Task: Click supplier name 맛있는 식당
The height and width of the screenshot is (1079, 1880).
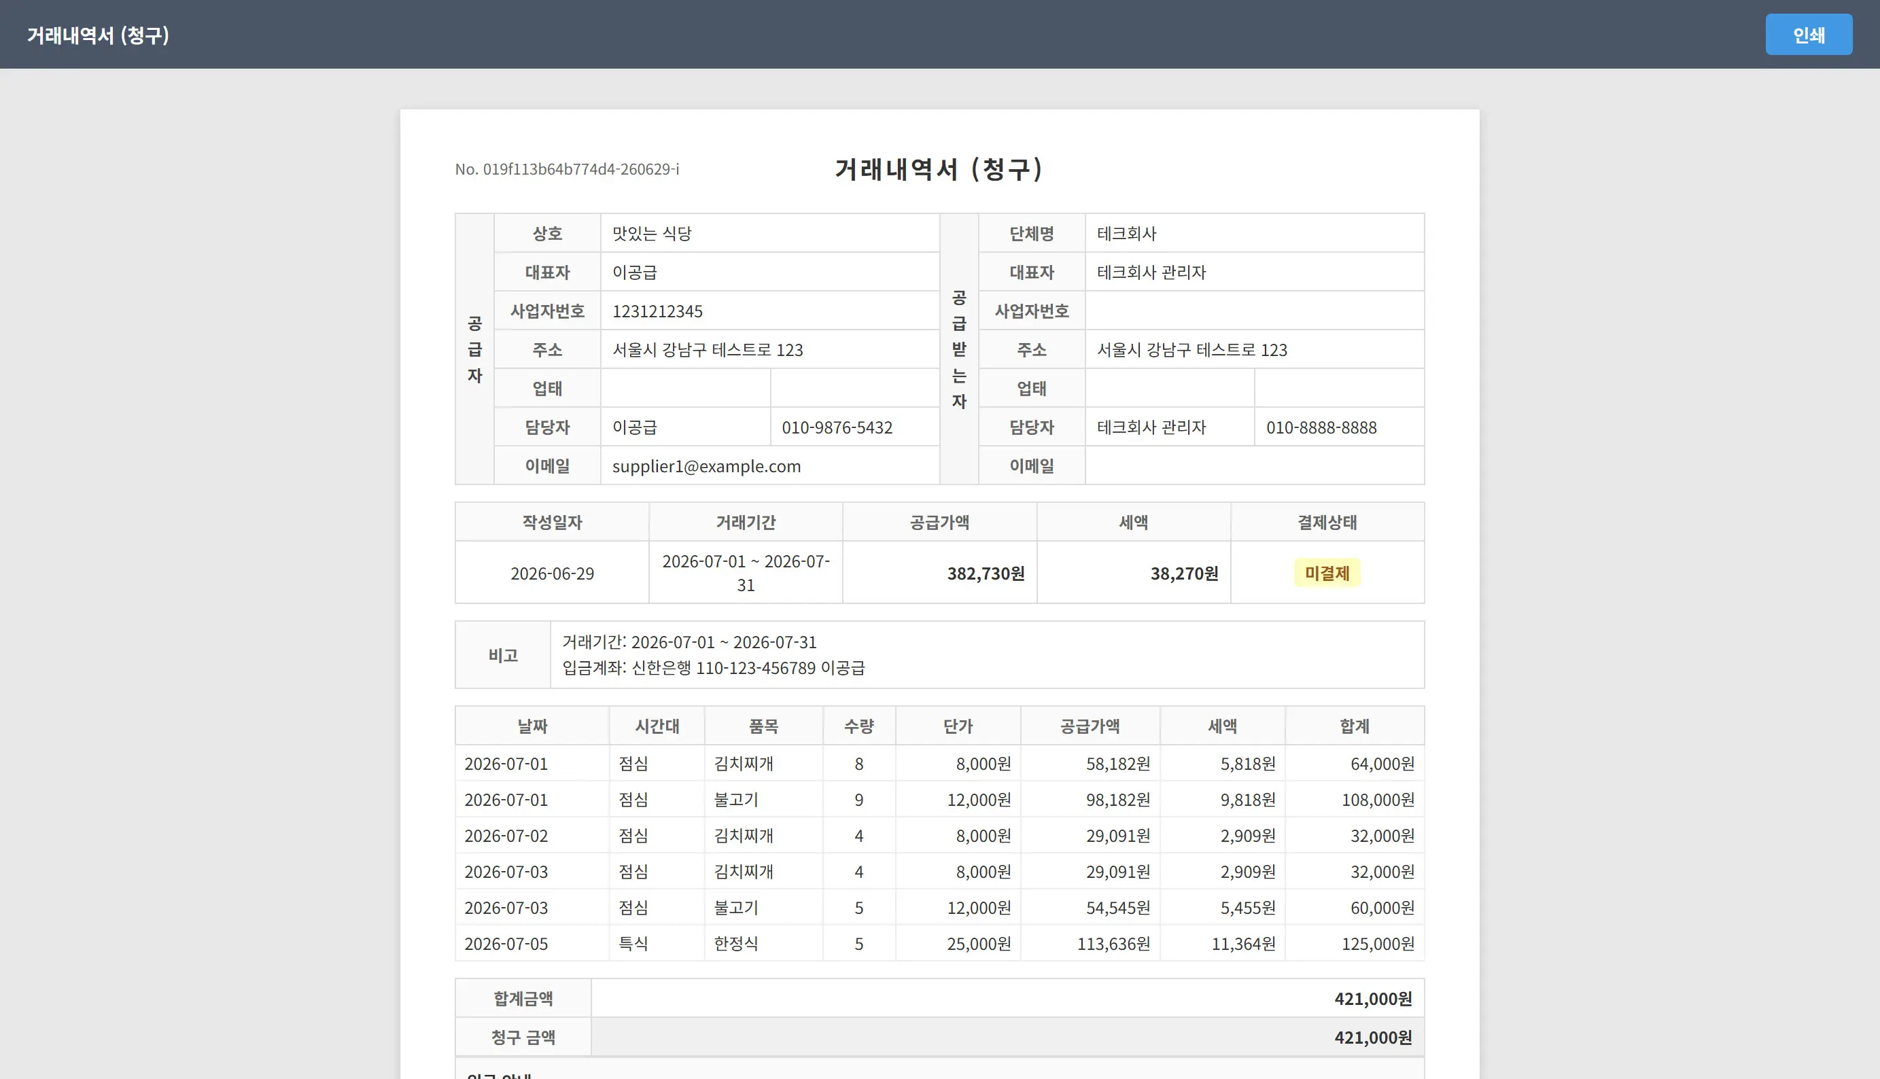Action: [652, 234]
